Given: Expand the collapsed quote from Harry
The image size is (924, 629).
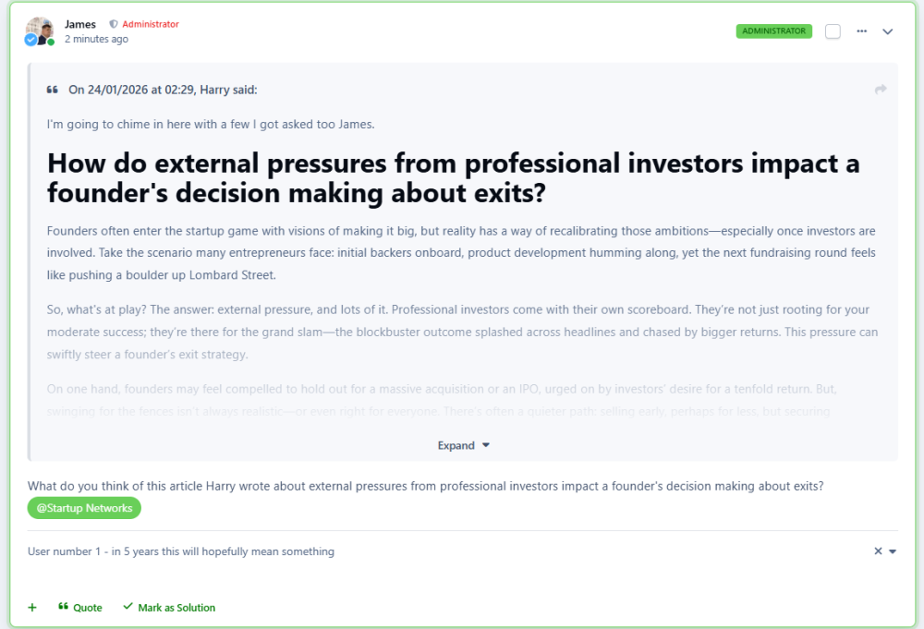Looking at the screenshot, I should [464, 445].
